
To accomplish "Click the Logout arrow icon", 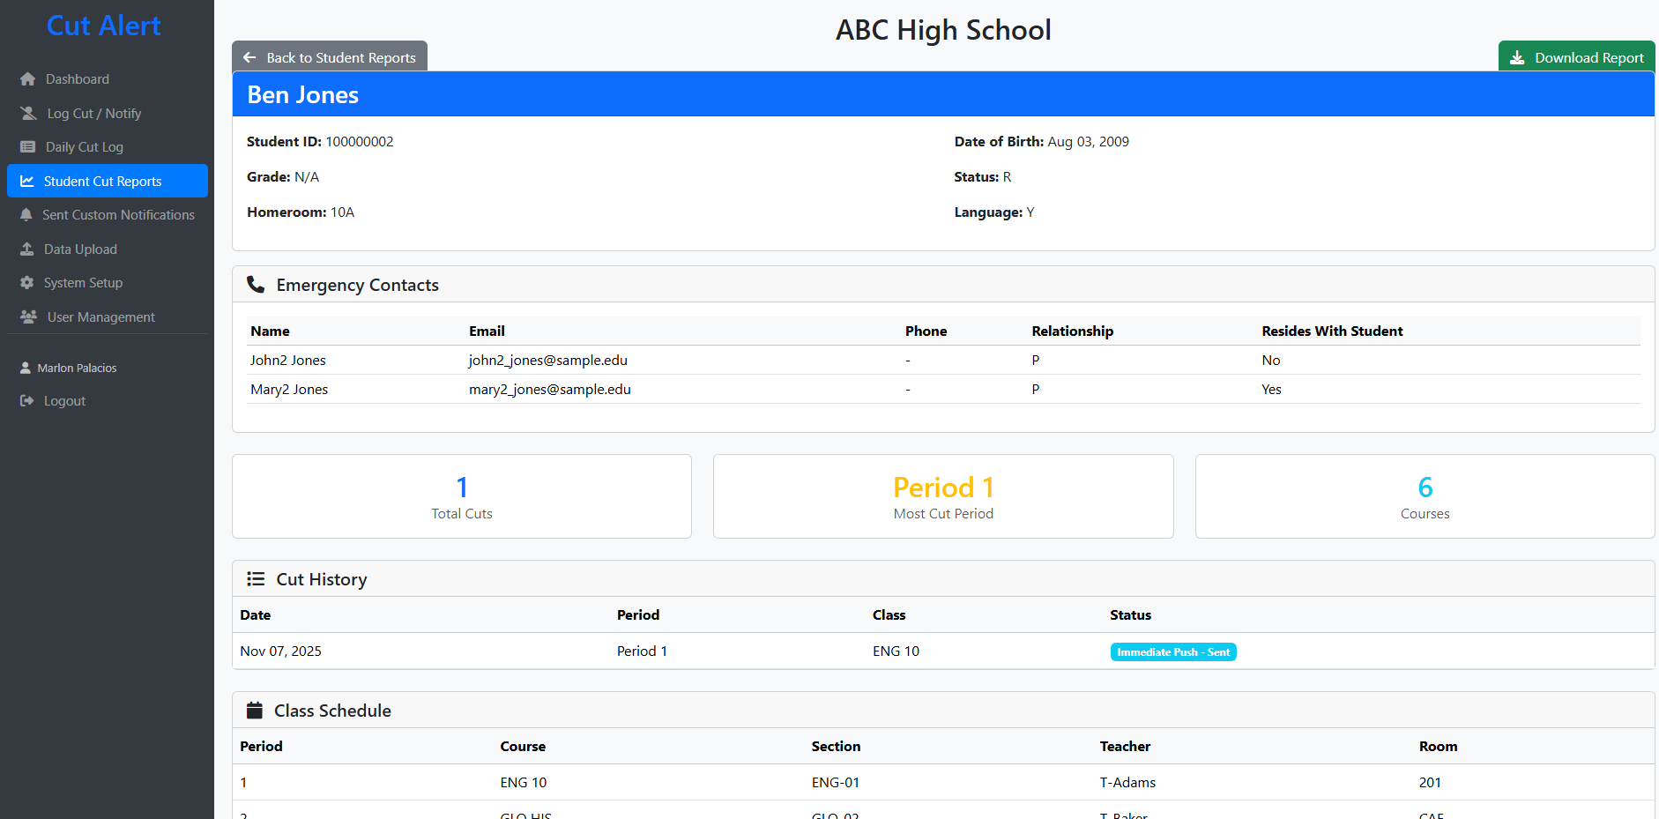I will [27, 400].
